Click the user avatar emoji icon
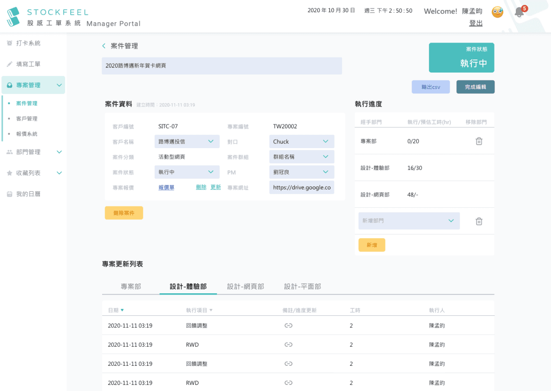Viewport: 551px width, 391px height. pos(497,12)
